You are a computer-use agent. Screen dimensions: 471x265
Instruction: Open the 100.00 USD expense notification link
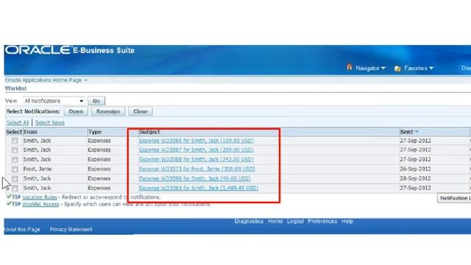tap(196, 141)
